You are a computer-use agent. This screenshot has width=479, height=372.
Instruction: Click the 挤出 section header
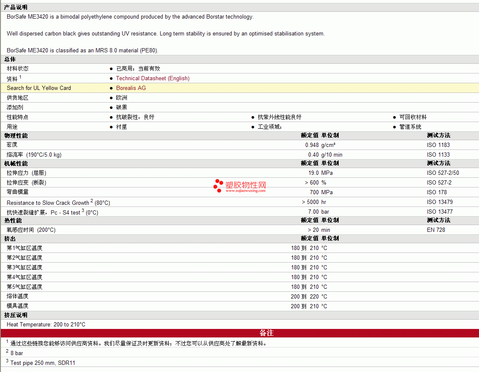pos(10,239)
